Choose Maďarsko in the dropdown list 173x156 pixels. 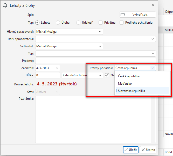(x=125, y=84)
